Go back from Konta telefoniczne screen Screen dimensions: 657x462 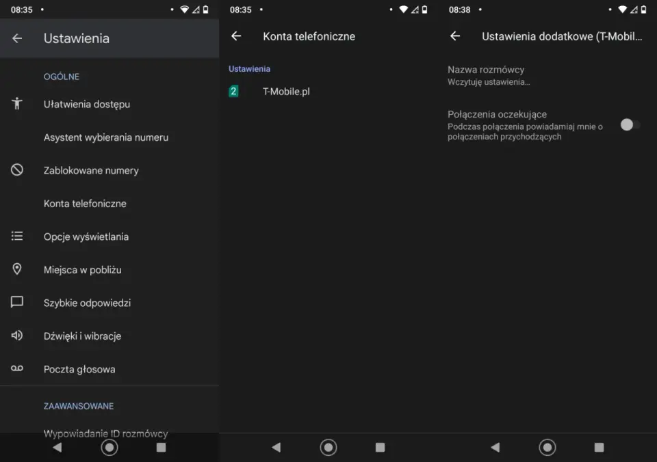click(236, 36)
